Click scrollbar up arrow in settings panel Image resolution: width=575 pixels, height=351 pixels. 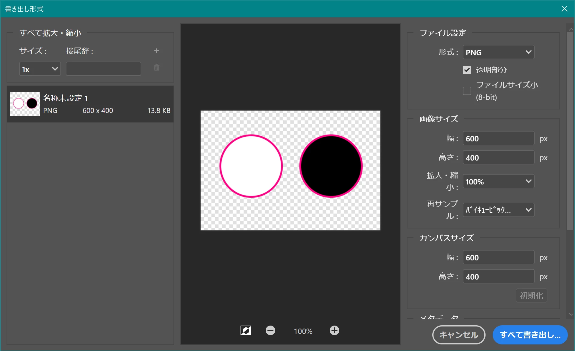[571, 29]
